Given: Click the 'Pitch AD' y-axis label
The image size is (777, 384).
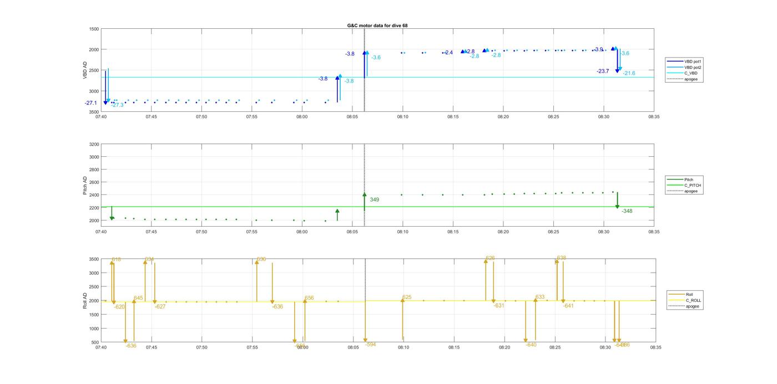Looking at the screenshot, I should (85, 186).
